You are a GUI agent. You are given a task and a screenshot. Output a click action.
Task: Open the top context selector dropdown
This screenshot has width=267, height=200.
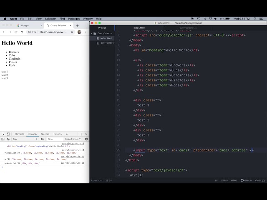(24, 139)
